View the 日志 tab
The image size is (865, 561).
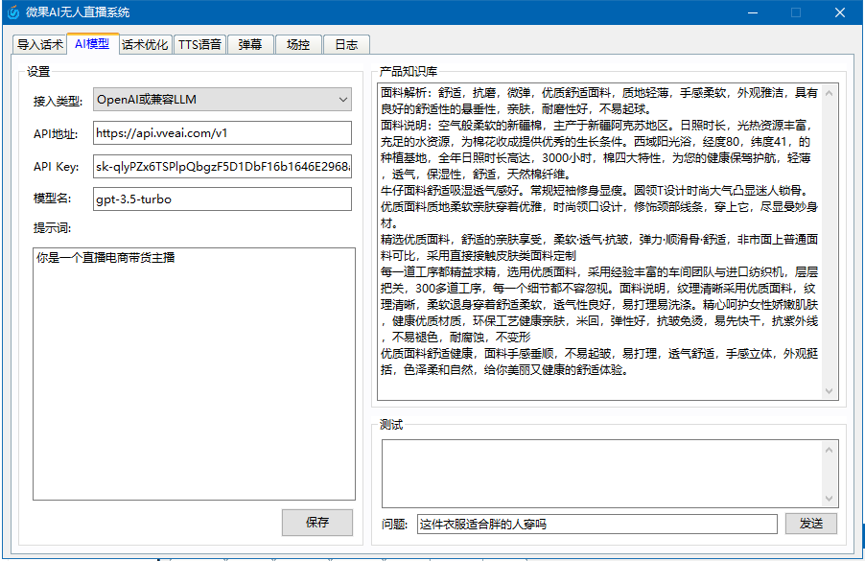(346, 44)
